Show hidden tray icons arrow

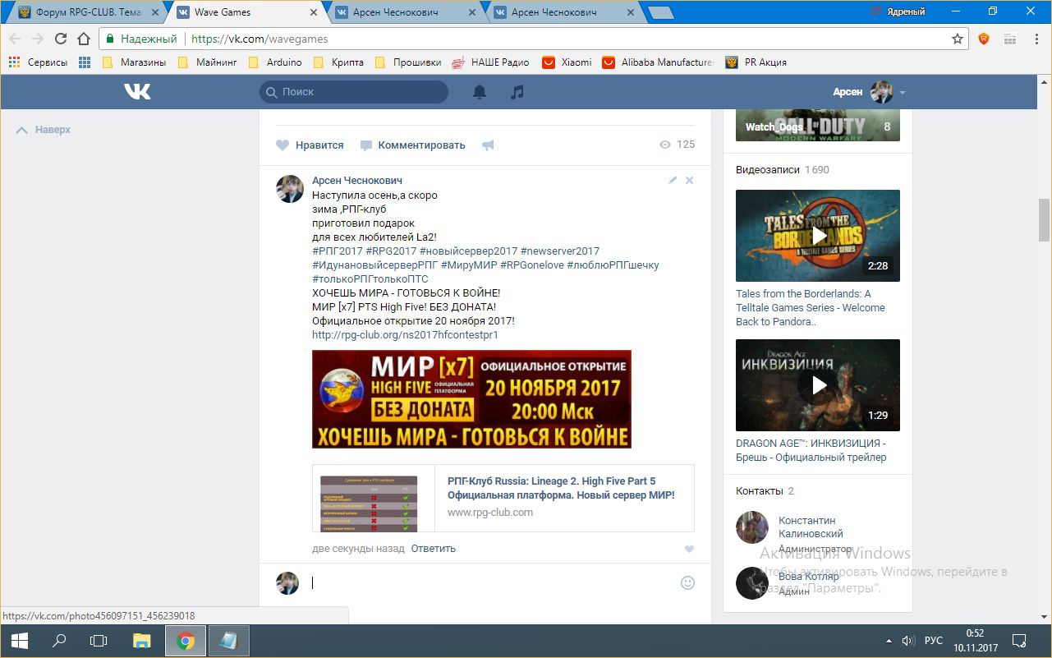pos(888,641)
